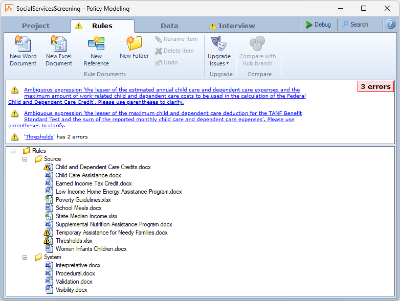Select Earned Income Tax Credit.docx text
The height and width of the screenshot is (301, 400).
click(x=94, y=183)
